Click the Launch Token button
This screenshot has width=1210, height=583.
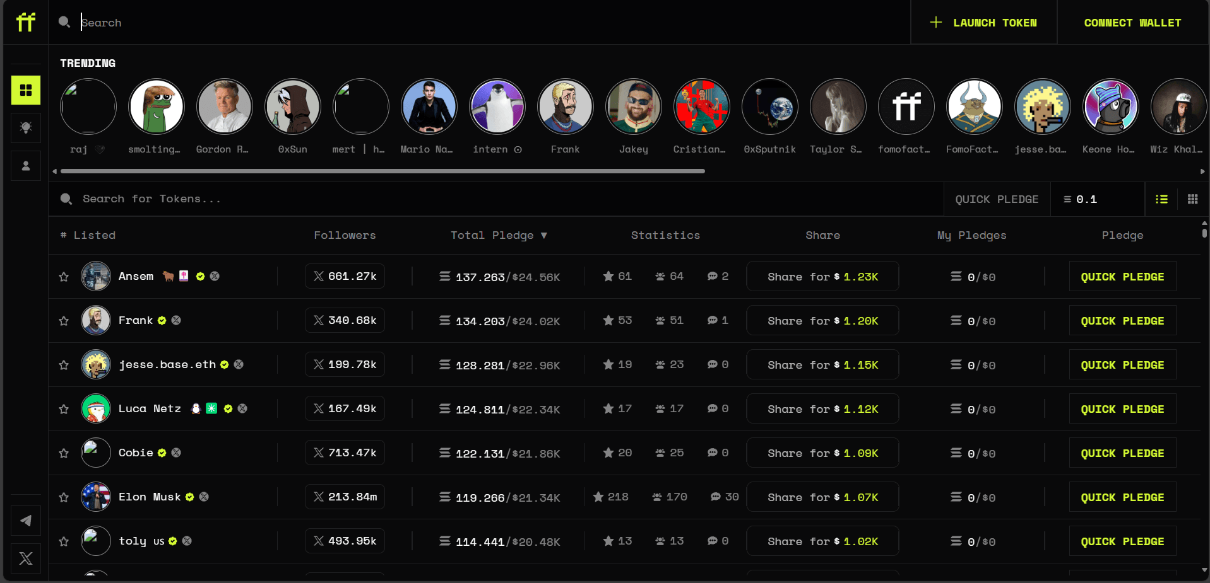[x=983, y=23]
